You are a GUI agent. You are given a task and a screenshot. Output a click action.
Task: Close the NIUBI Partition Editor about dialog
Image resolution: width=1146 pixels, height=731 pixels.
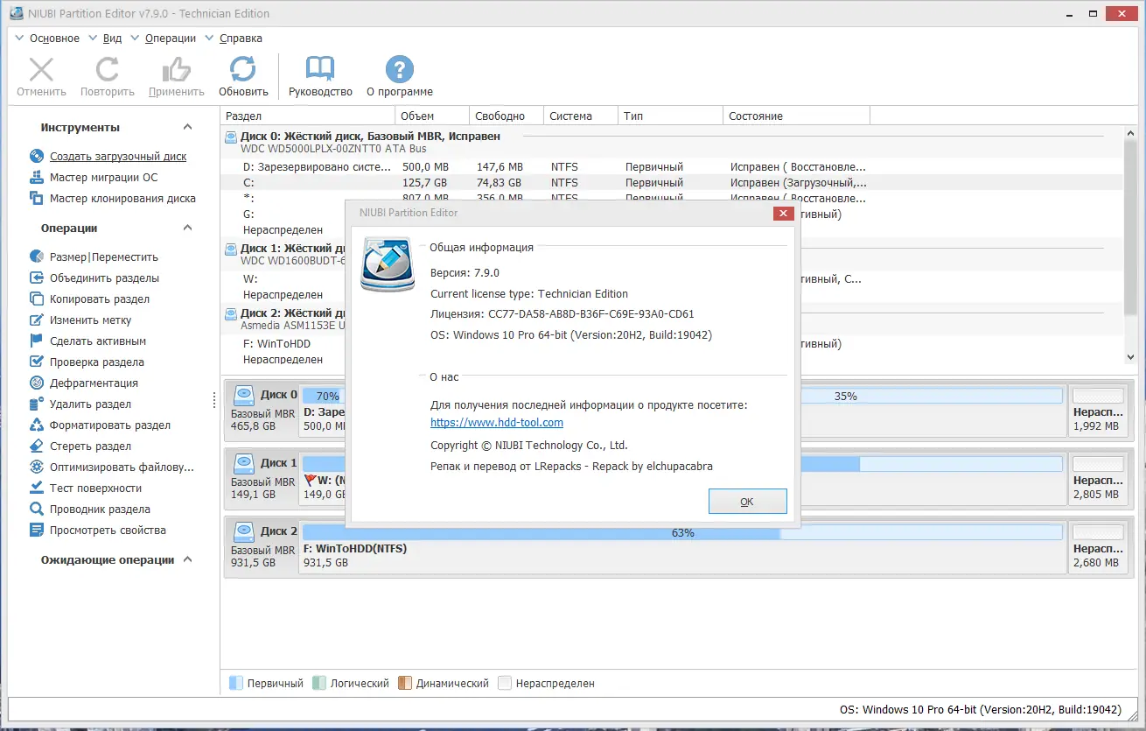(x=784, y=213)
